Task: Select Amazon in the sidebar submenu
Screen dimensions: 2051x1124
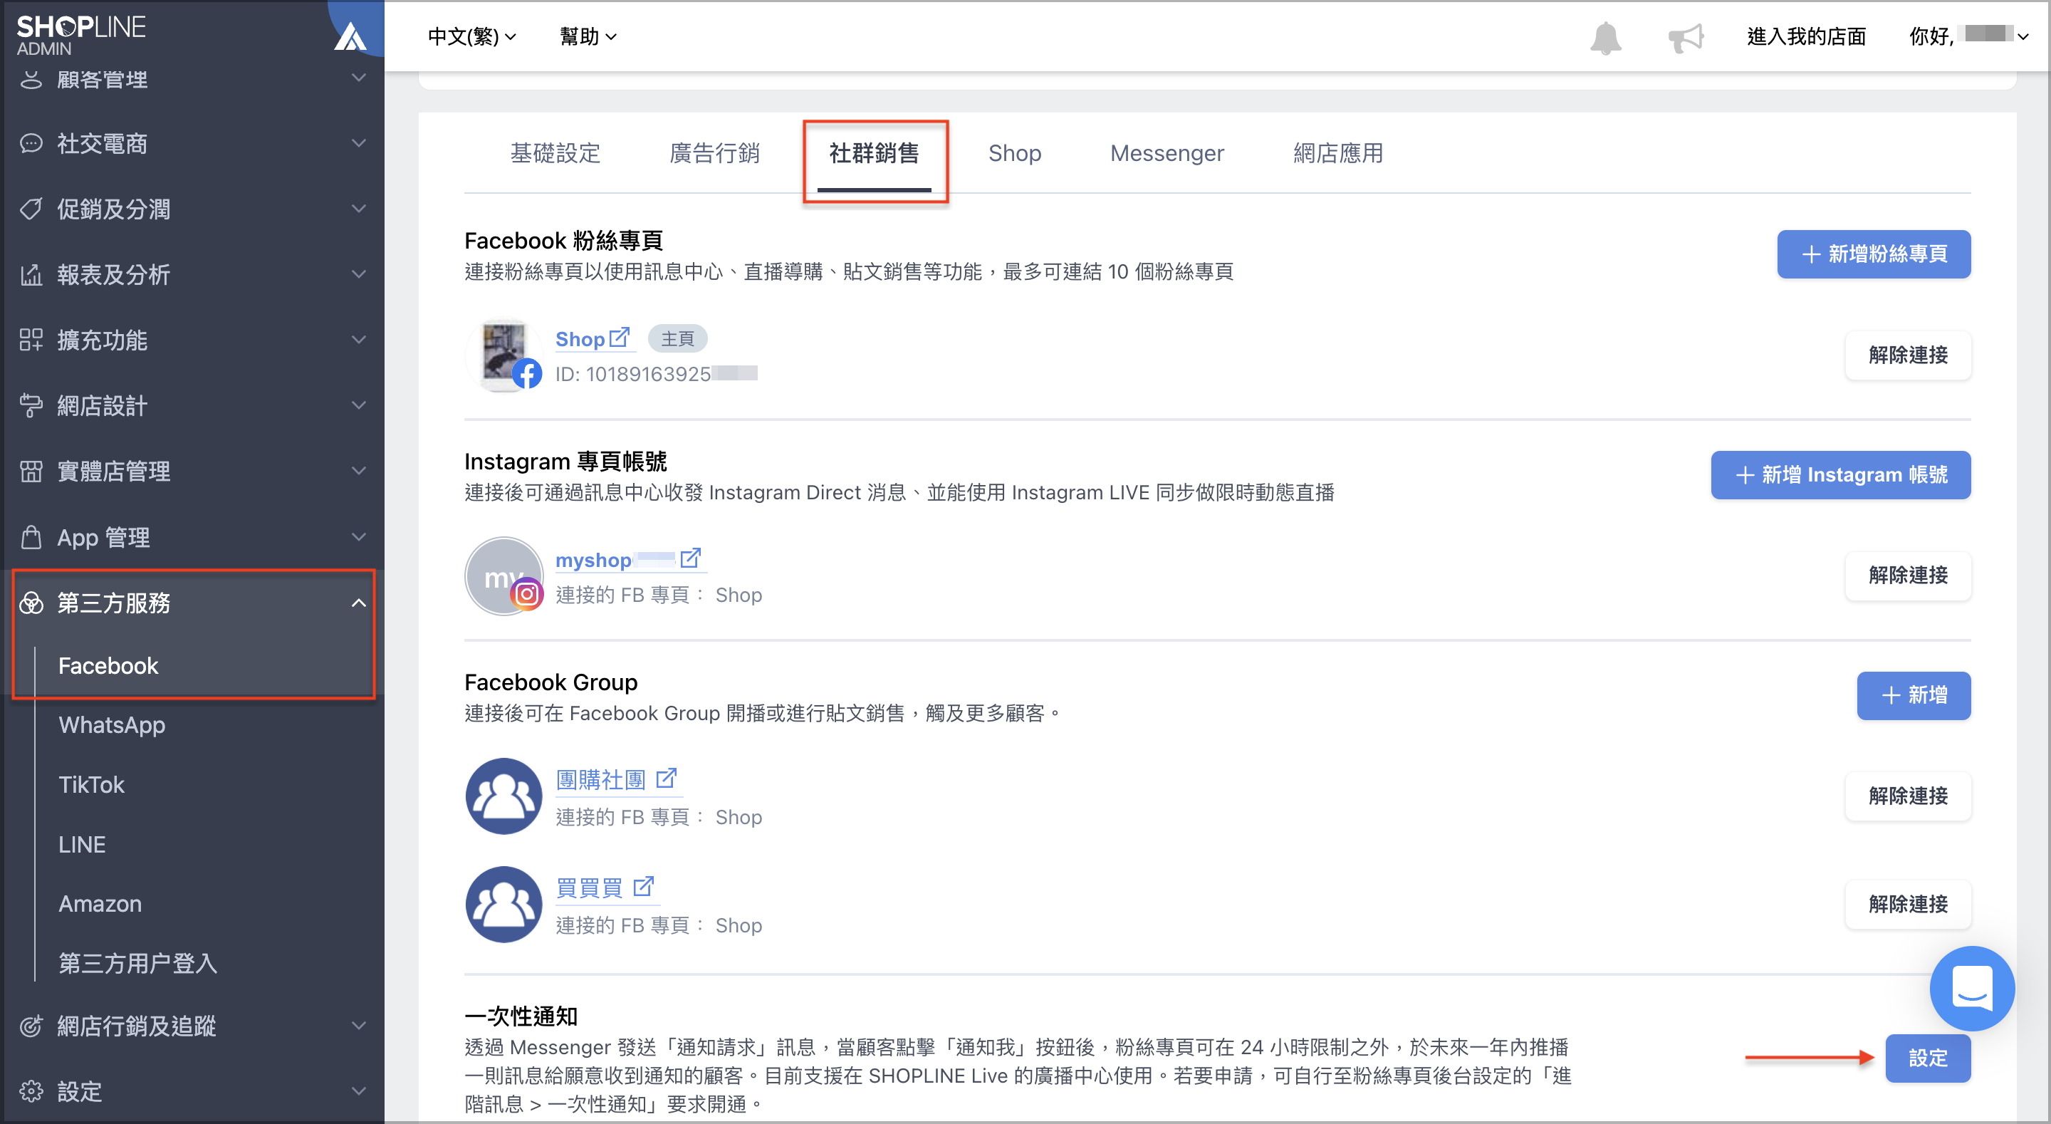Action: [x=100, y=903]
